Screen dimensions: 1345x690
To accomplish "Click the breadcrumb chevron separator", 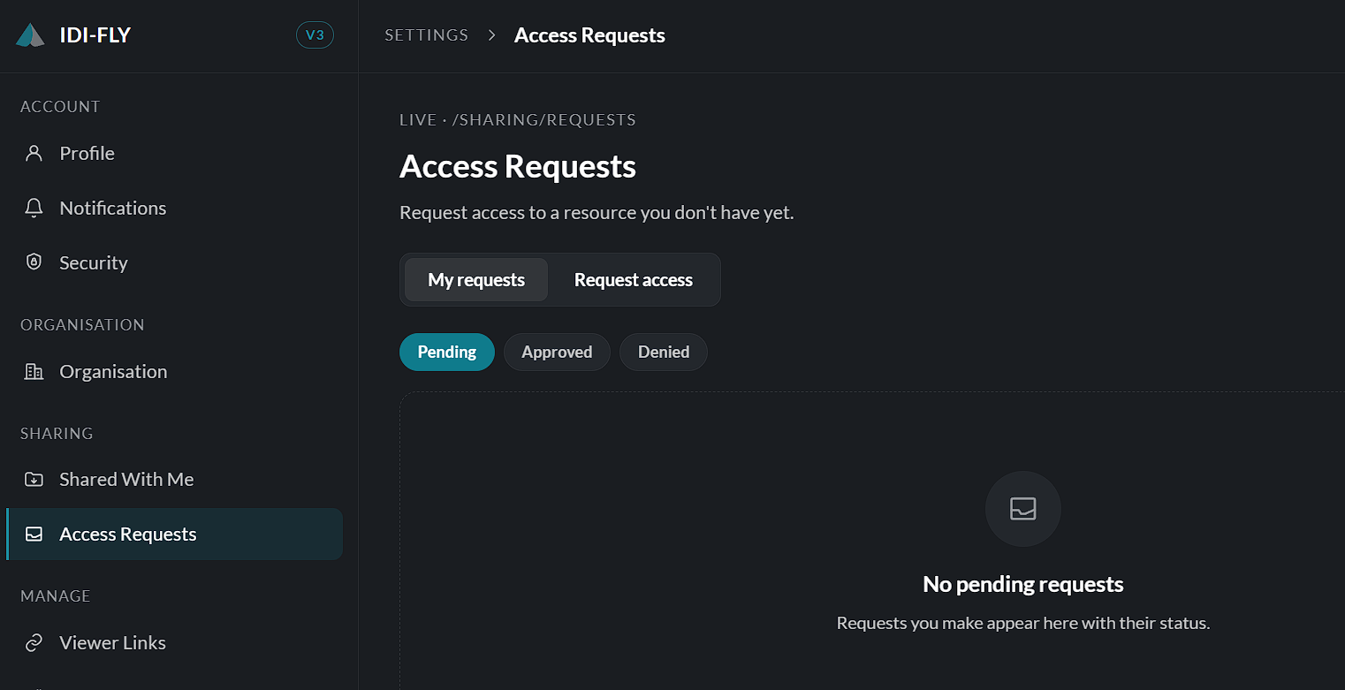I will click(x=491, y=35).
